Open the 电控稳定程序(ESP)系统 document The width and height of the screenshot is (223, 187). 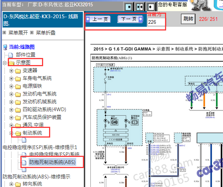(54, 154)
